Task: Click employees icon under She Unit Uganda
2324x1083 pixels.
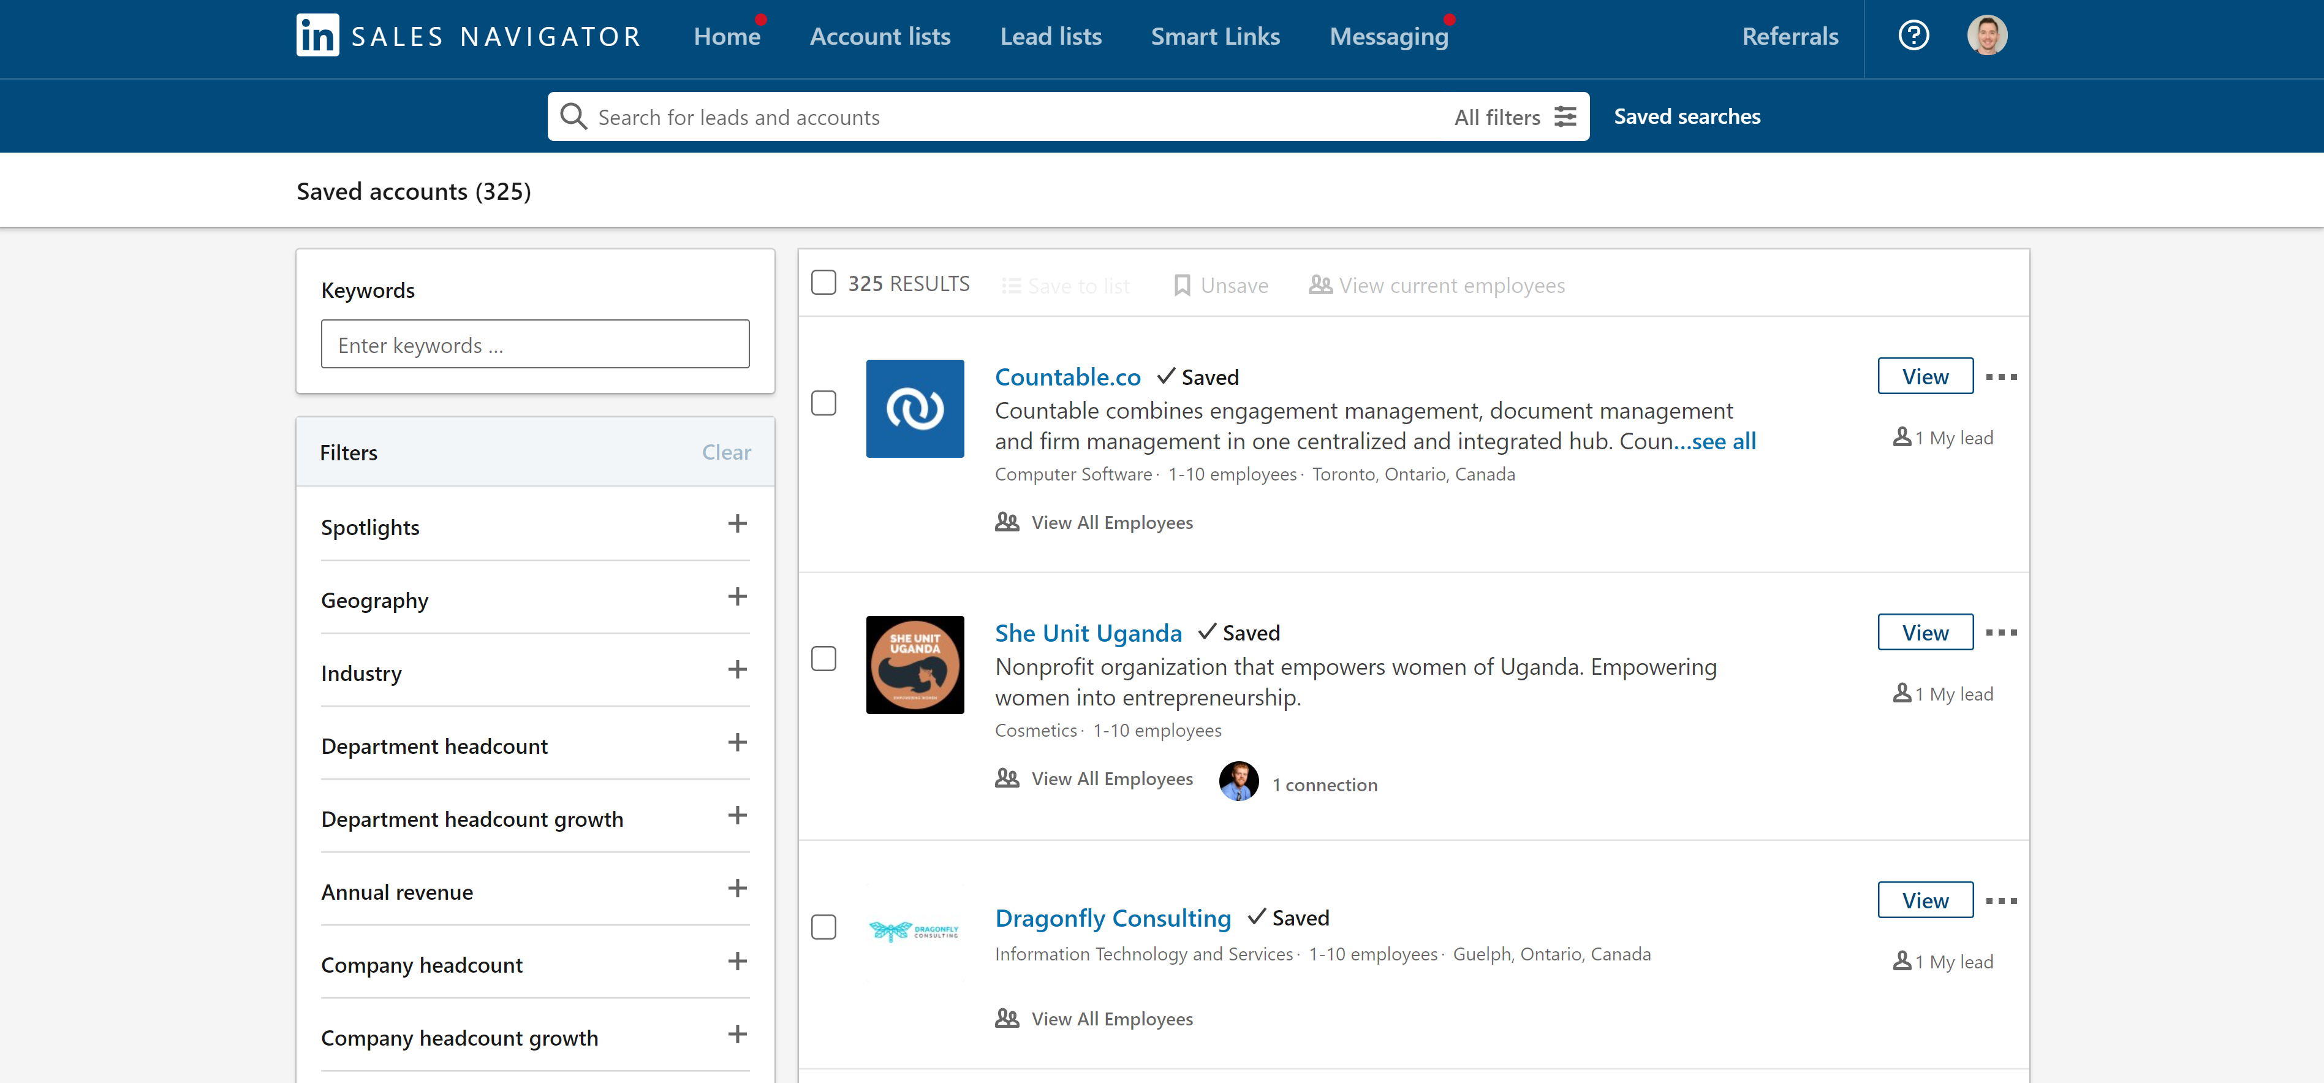Action: tap(1007, 778)
